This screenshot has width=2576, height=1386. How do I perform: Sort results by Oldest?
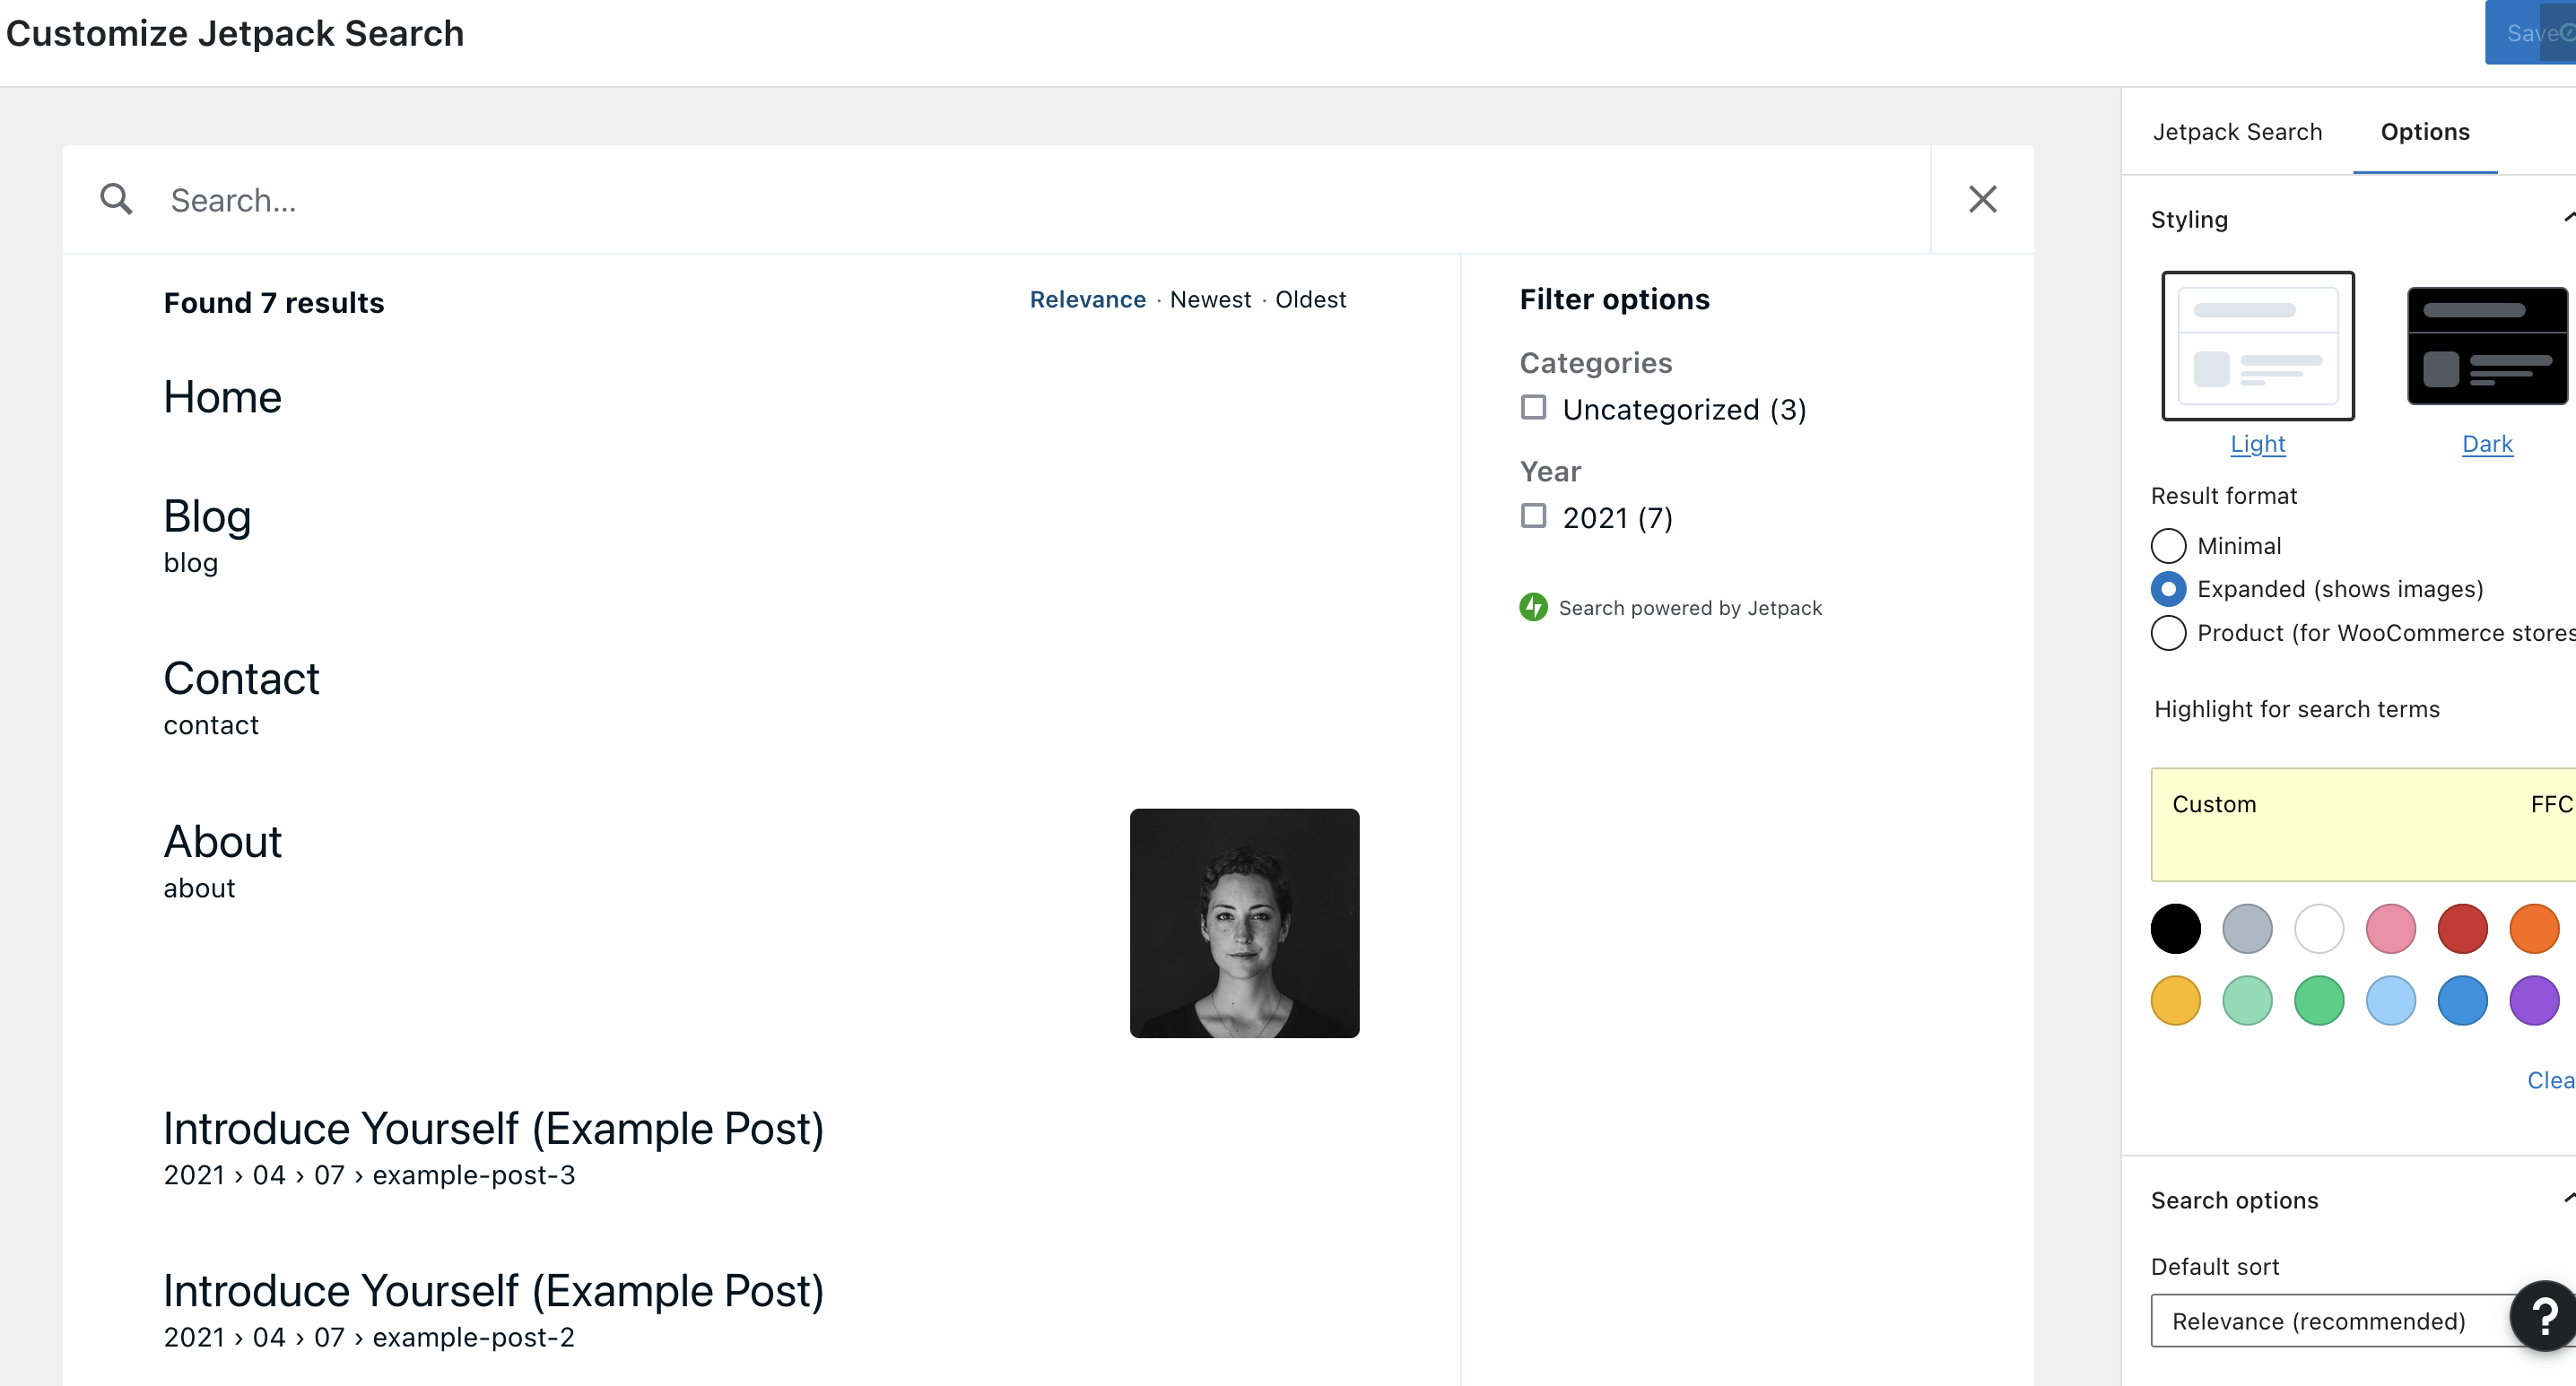click(x=1310, y=299)
